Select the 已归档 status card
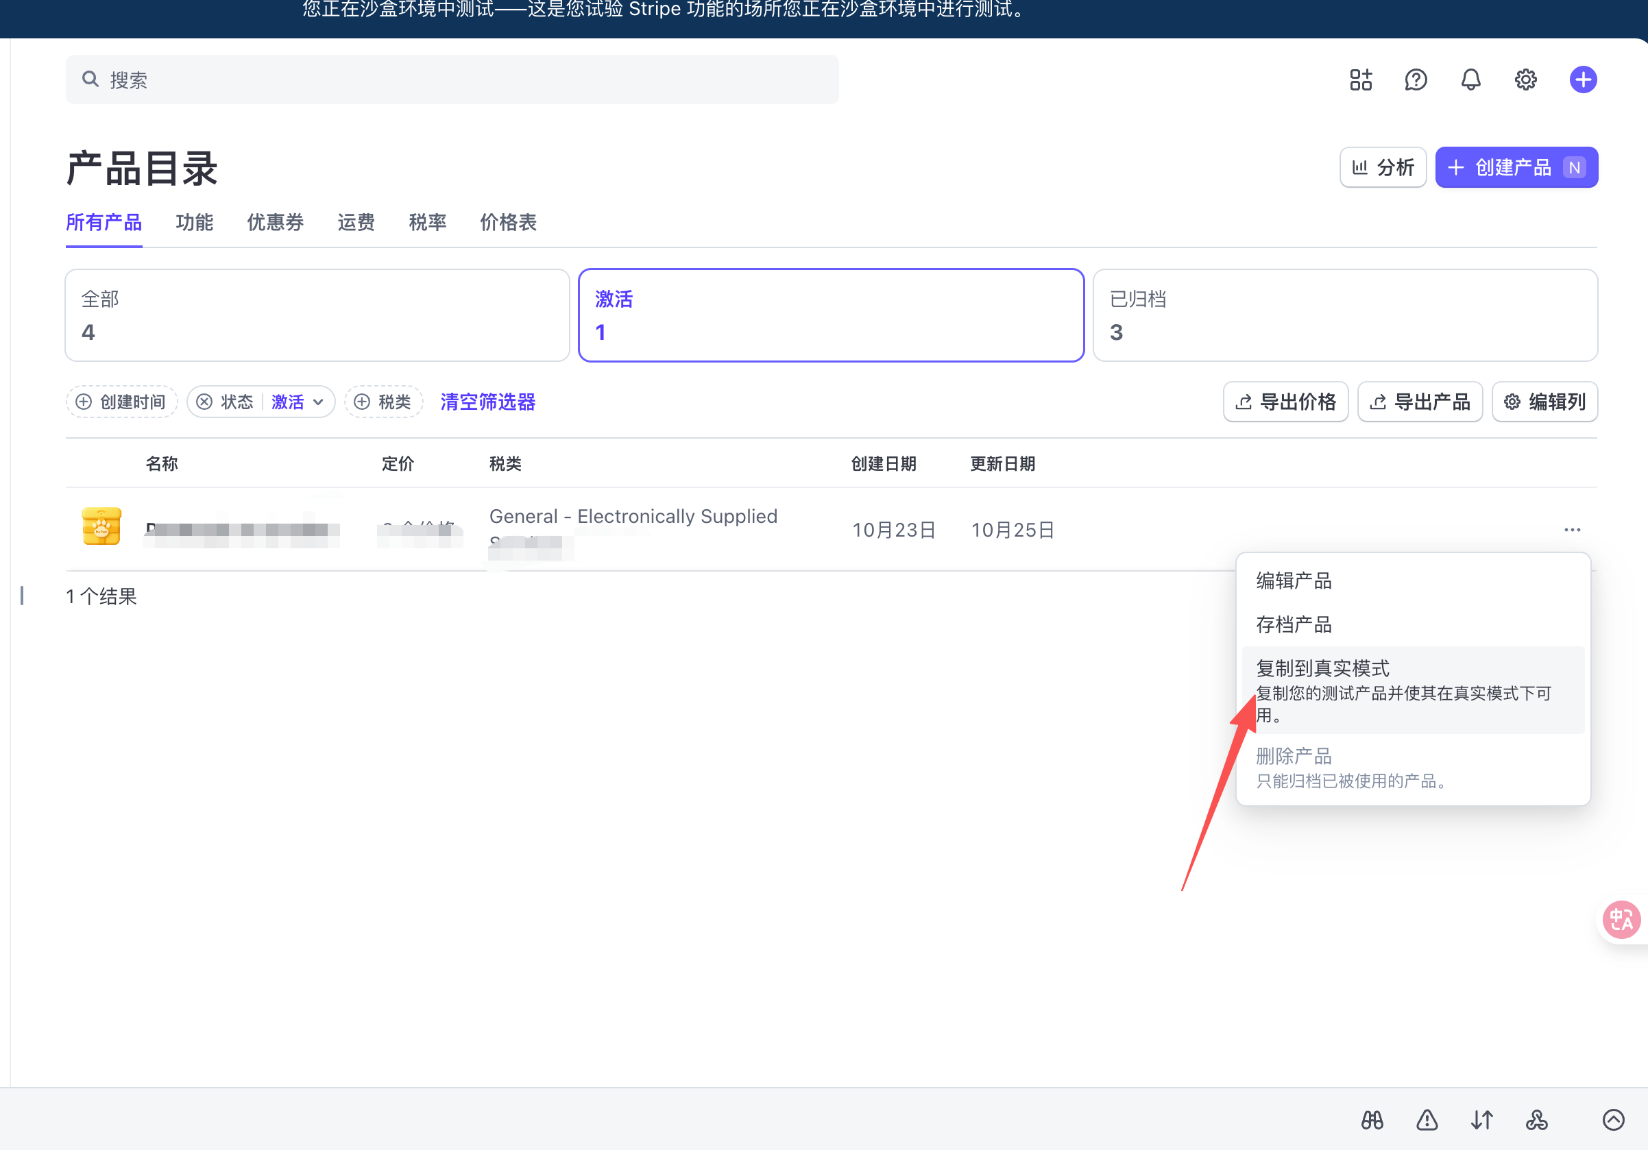 coord(1344,316)
